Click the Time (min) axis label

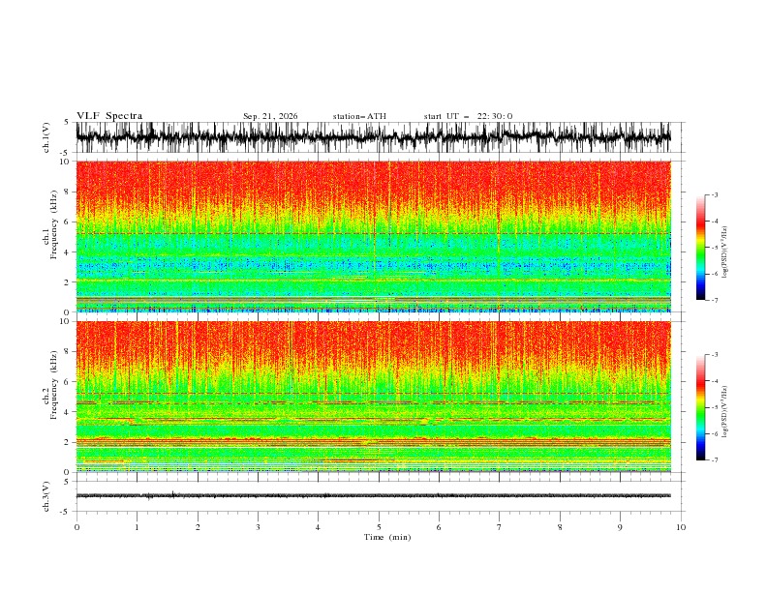(387, 537)
